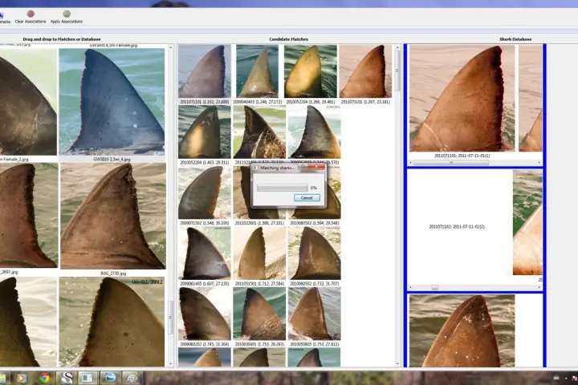
Task: Click the Candidate Matches scroll down arrow
Action: (x=397, y=363)
